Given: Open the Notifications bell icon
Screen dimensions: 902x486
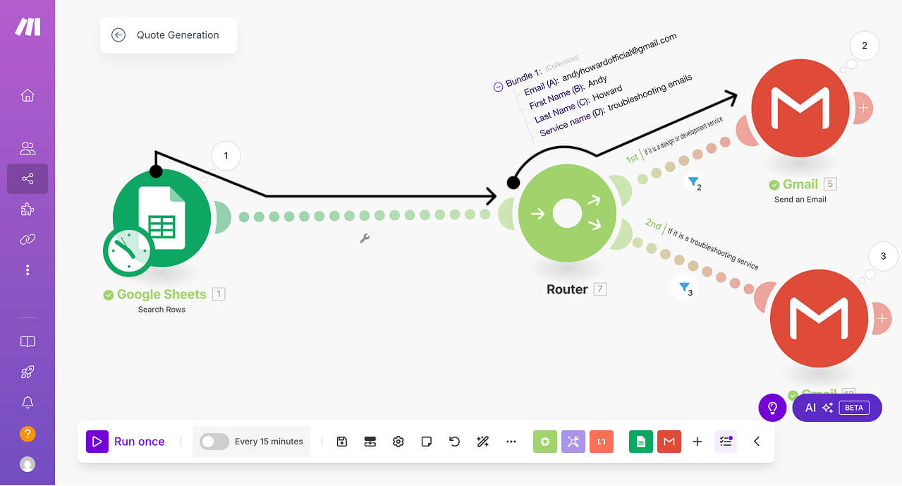Looking at the screenshot, I should [28, 403].
